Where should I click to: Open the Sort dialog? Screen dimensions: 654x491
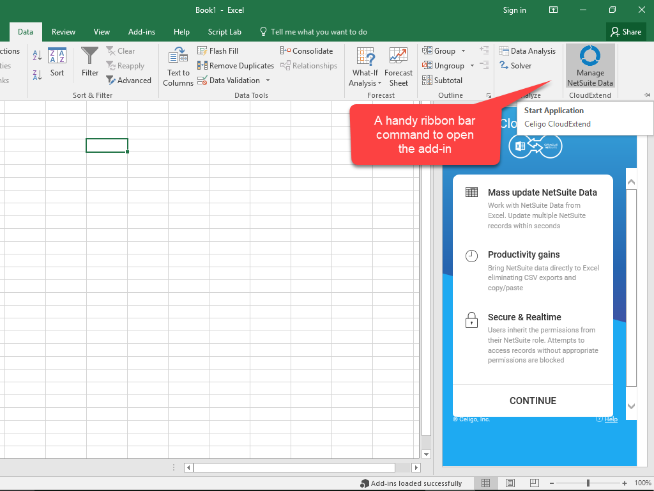point(57,62)
